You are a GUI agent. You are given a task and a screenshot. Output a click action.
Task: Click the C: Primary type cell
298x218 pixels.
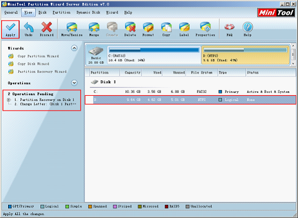[x=228, y=92]
